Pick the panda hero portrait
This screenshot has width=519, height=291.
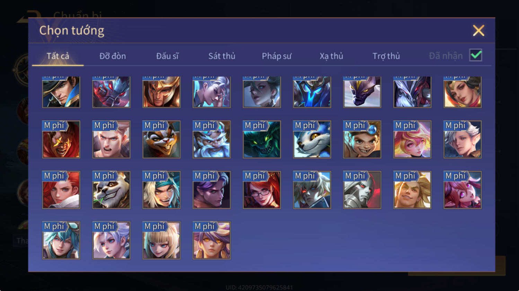111,190
